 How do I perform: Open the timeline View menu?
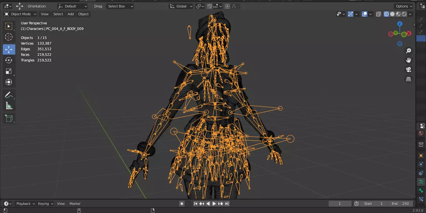point(61,204)
